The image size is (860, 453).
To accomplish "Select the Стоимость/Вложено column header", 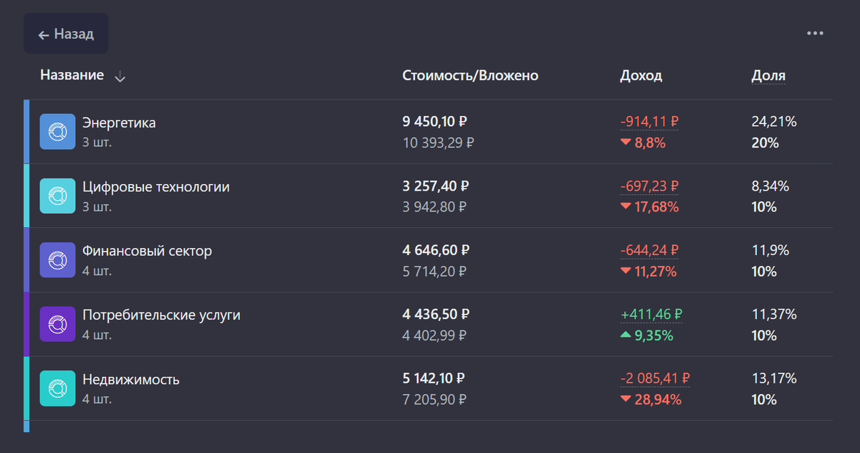I will click(470, 75).
